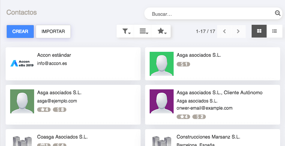Click the IMPORTAR button
Viewport: 285px width, 146px height.
pyautogui.click(x=53, y=32)
